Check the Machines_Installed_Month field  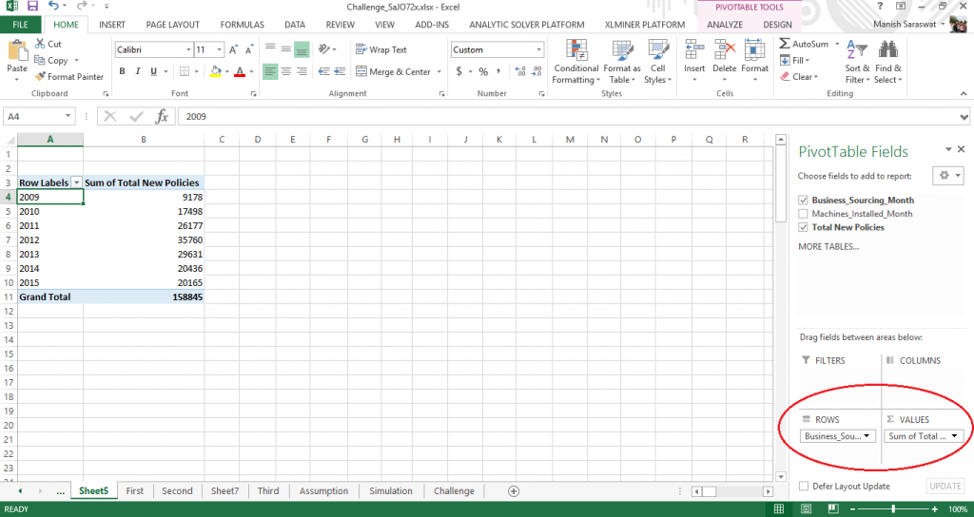point(805,214)
